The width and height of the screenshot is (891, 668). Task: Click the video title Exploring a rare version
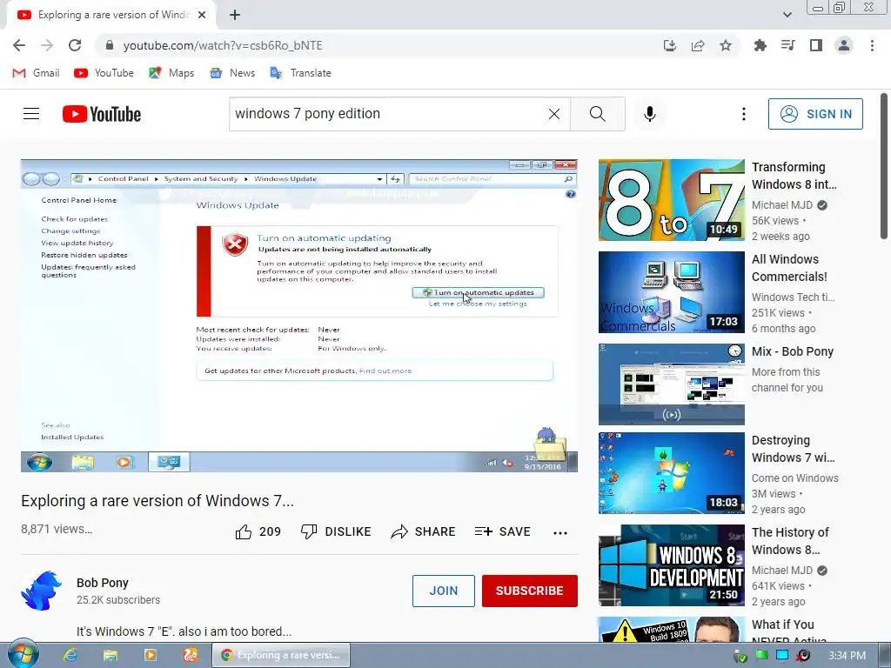tap(157, 500)
